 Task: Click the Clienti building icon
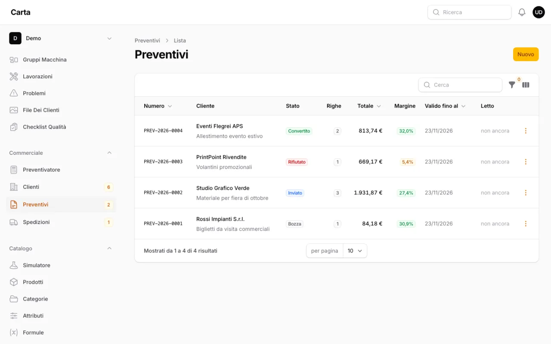[x=14, y=187]
